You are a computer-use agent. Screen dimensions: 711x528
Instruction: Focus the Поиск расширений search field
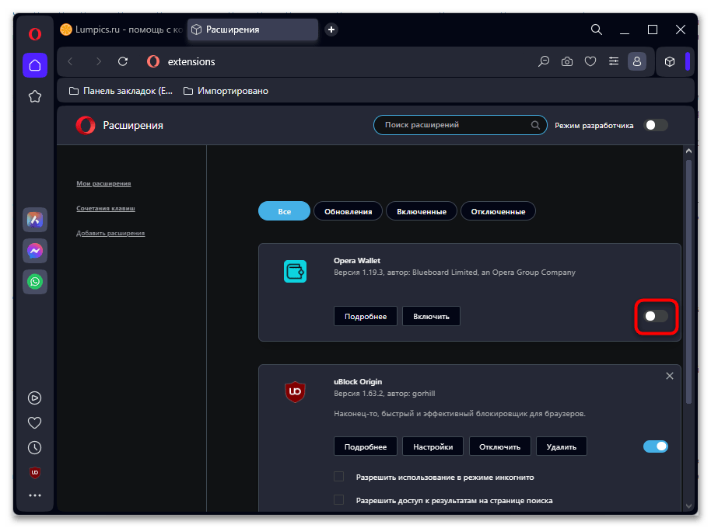click(x=460, y=125)
